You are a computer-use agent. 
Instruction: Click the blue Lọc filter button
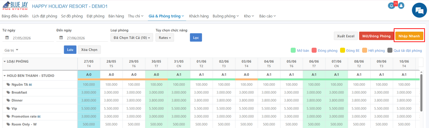click(196, 38)
